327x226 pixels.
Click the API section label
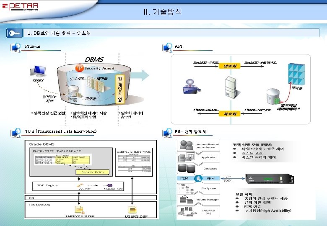click(178, 46)
